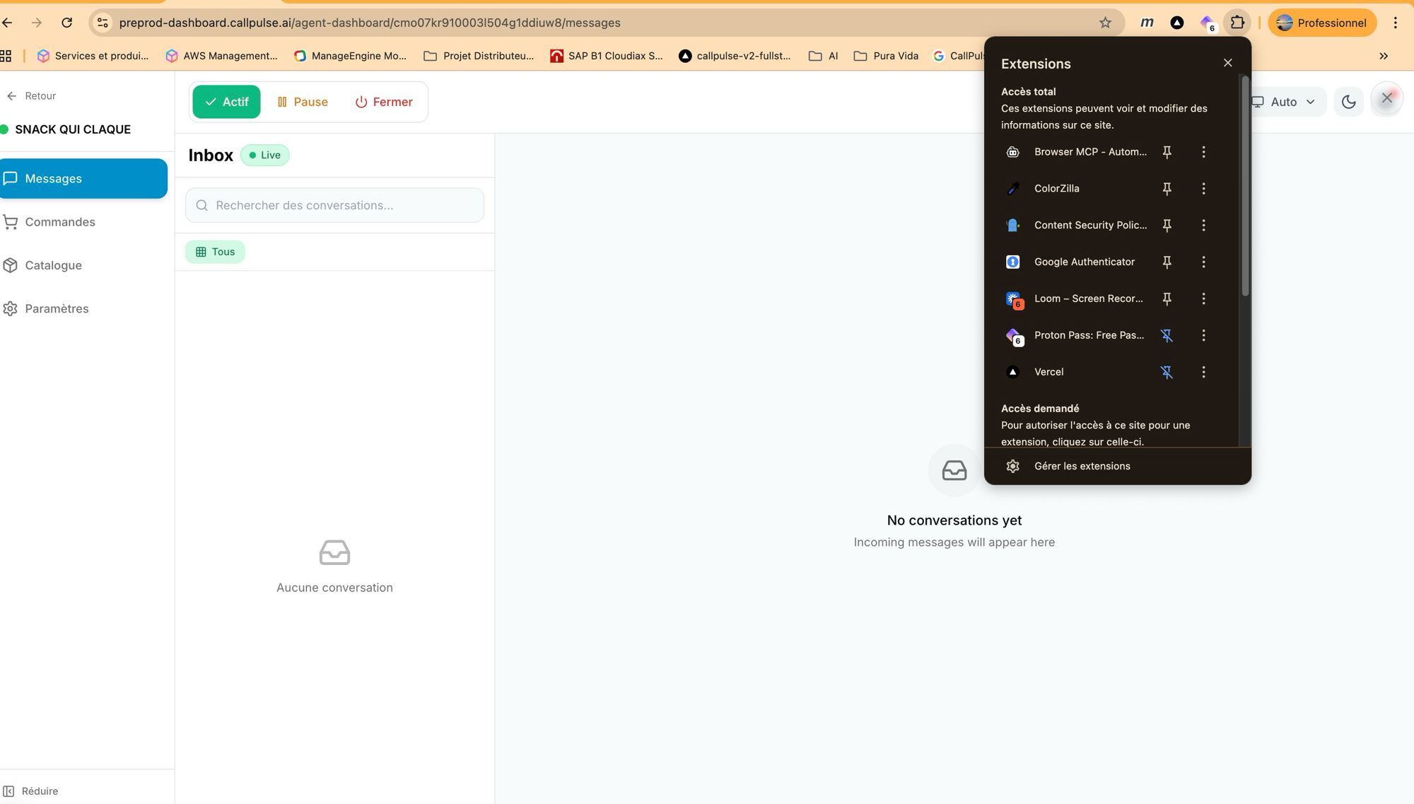Click the Fermer agent status button
1414x804 pixels.
click(x=384, y=101)
